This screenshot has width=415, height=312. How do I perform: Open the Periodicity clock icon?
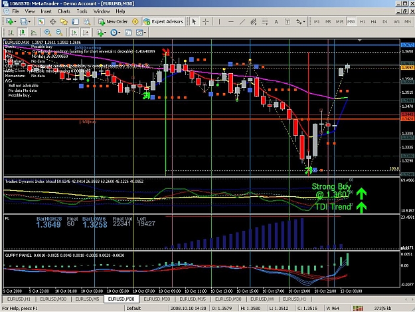114,33
